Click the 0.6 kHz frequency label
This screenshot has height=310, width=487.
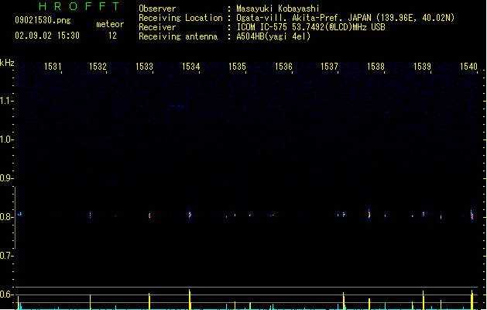[x=6, y=294]
